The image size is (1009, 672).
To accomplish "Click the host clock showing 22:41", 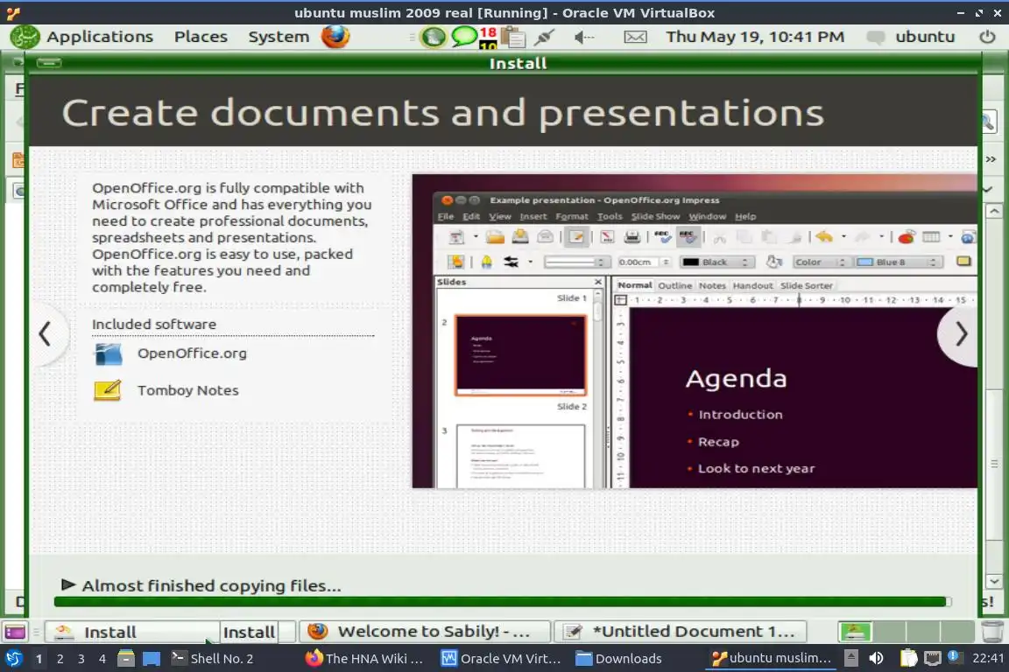I will [x=988, y=658].
